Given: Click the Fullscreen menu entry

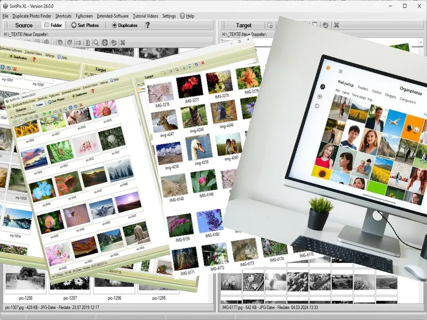Looking at the screenshot, I should pos(84,16).
